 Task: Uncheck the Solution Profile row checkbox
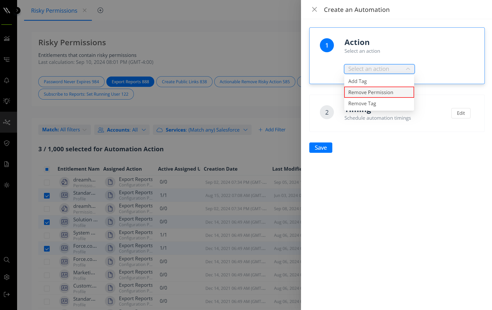(x=47, y=222)
